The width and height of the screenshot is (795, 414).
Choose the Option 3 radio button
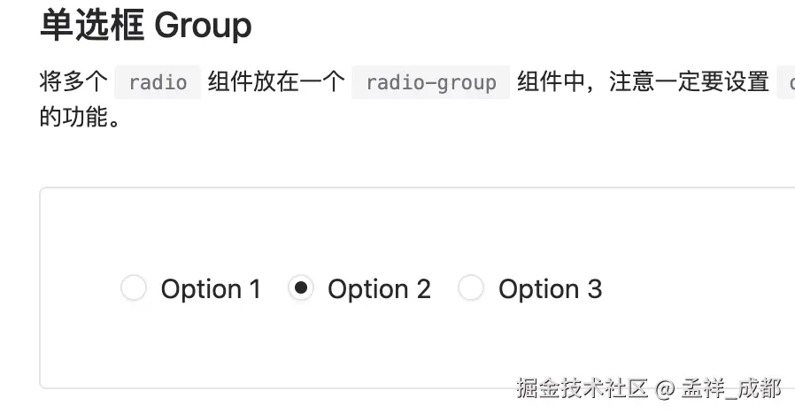pyautogui.click(x=471, y=288)
